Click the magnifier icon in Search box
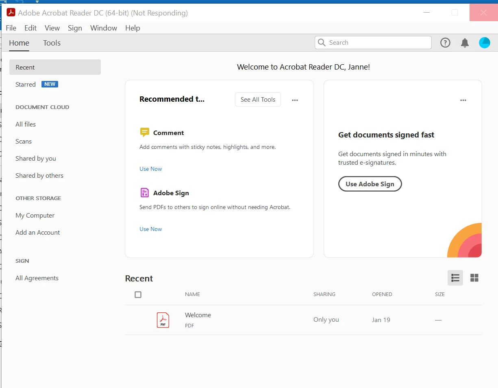The image size is (498, 388). click(x=322, y=43)
